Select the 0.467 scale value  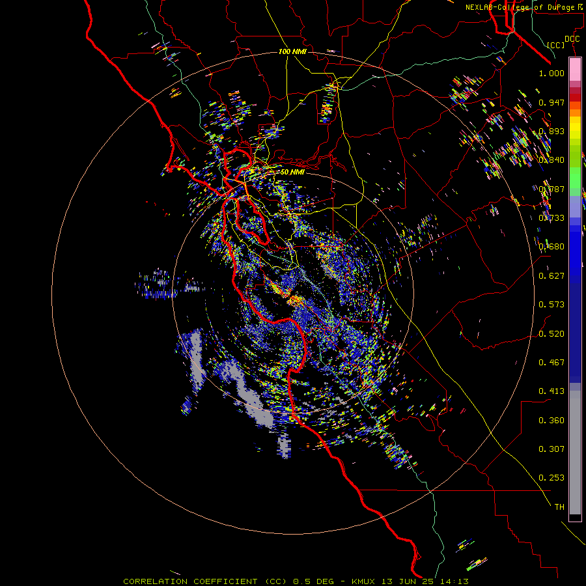tap(551, 363)
